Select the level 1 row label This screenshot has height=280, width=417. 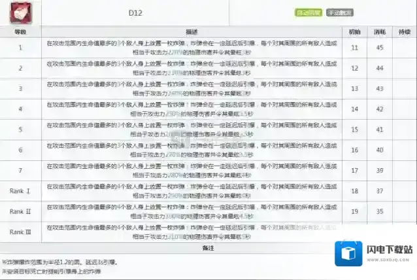point(20,47)
